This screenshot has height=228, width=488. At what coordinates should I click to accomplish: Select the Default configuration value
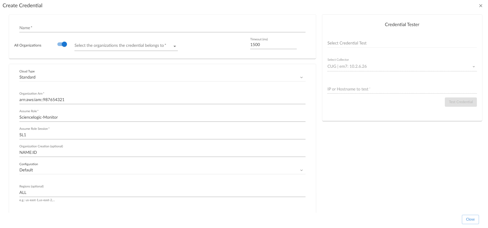[x=26, y=170]
